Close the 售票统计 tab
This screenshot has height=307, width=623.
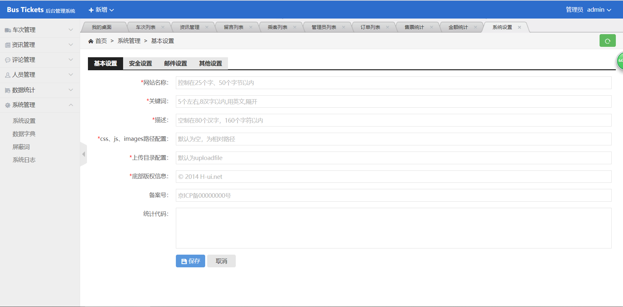pyautogui.click(x=432, y=27)
